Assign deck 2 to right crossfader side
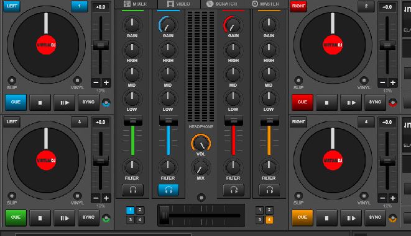 click(269, 210)
